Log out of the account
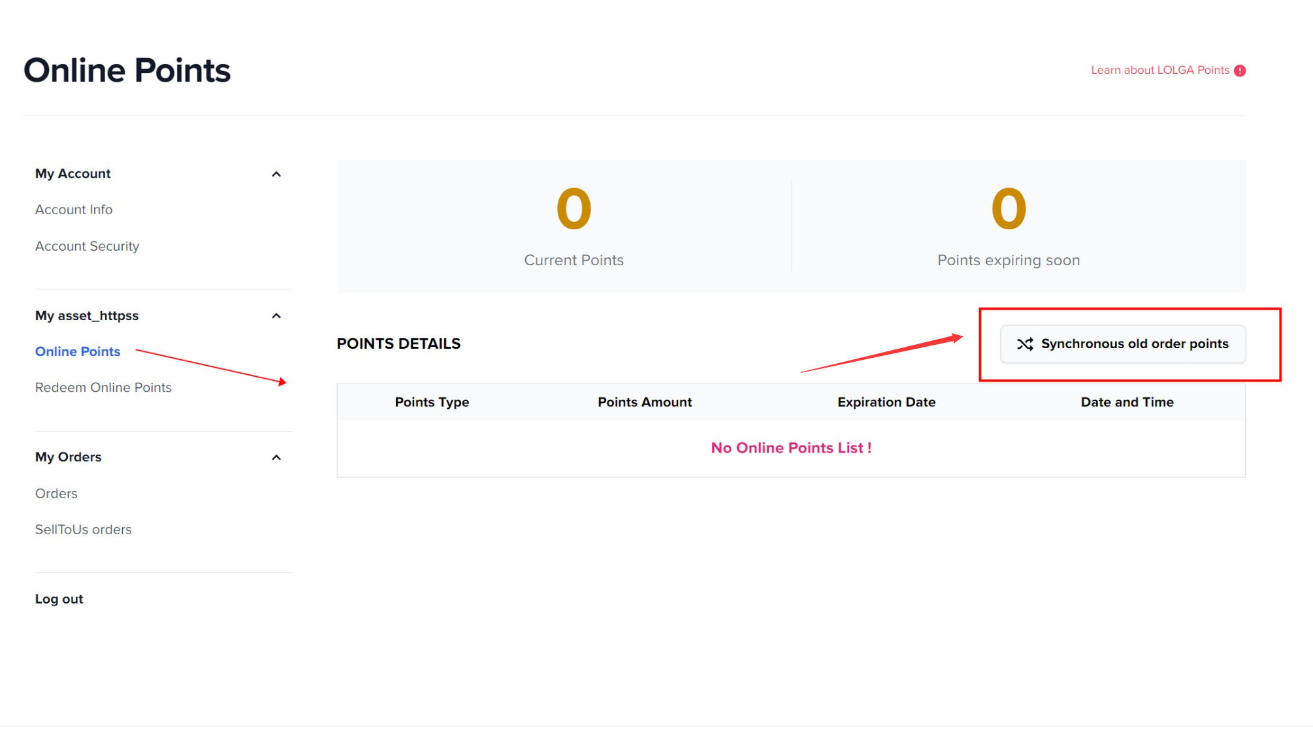1313x740 pixels. point(59,599)
